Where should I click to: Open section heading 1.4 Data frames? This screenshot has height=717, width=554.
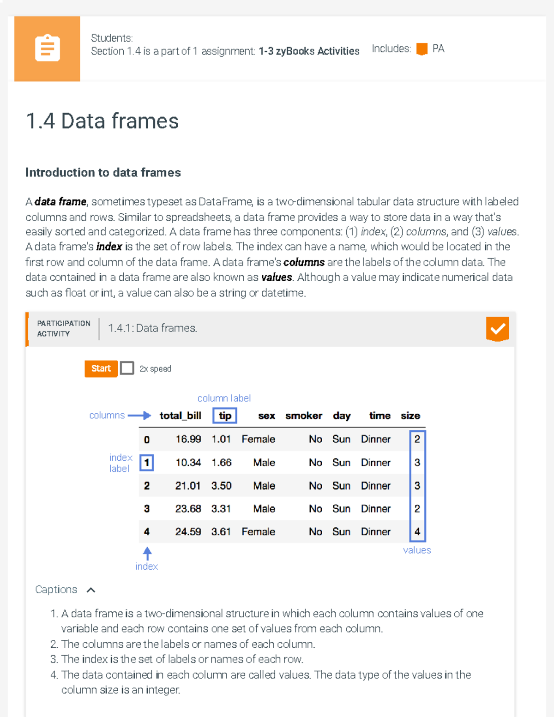[102, 121]
